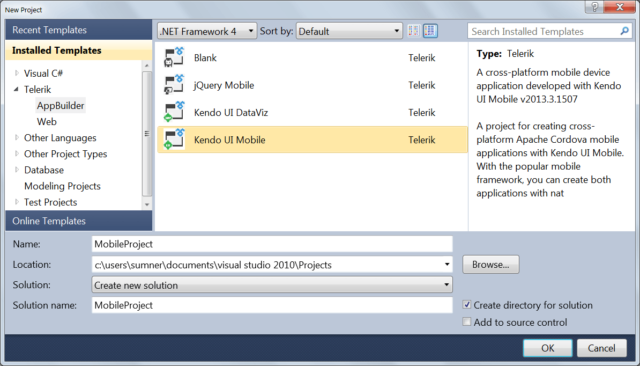Screen dimensions: 640x366
Task: Click the Blank template icon
Action: 174,57
